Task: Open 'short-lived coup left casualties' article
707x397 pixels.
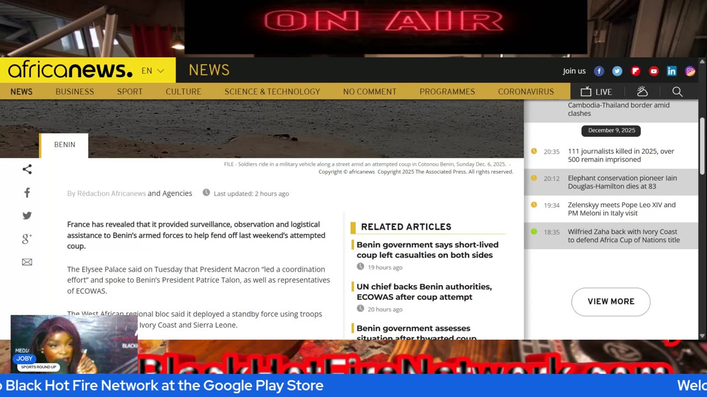Action: click(428, 250)
